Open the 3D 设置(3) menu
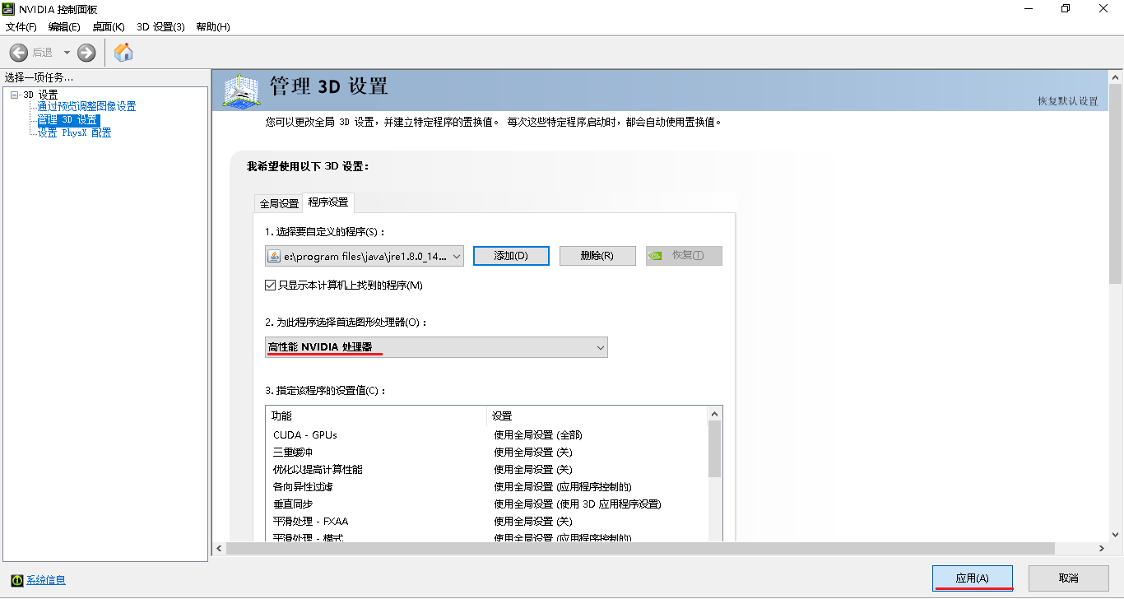This screenshot has width=1124, height=599. point(160,26)
